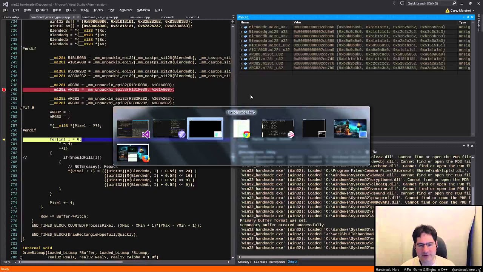The width and height of the screenshot is (483, 272).
Task: Switch to the handmade.cpp tab
Action: click(140, 17)
